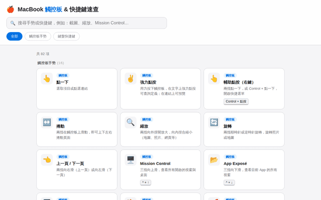
Task: Click the 強力點按 description about 用力按下觸控板
Action: [x=168, y=91]
